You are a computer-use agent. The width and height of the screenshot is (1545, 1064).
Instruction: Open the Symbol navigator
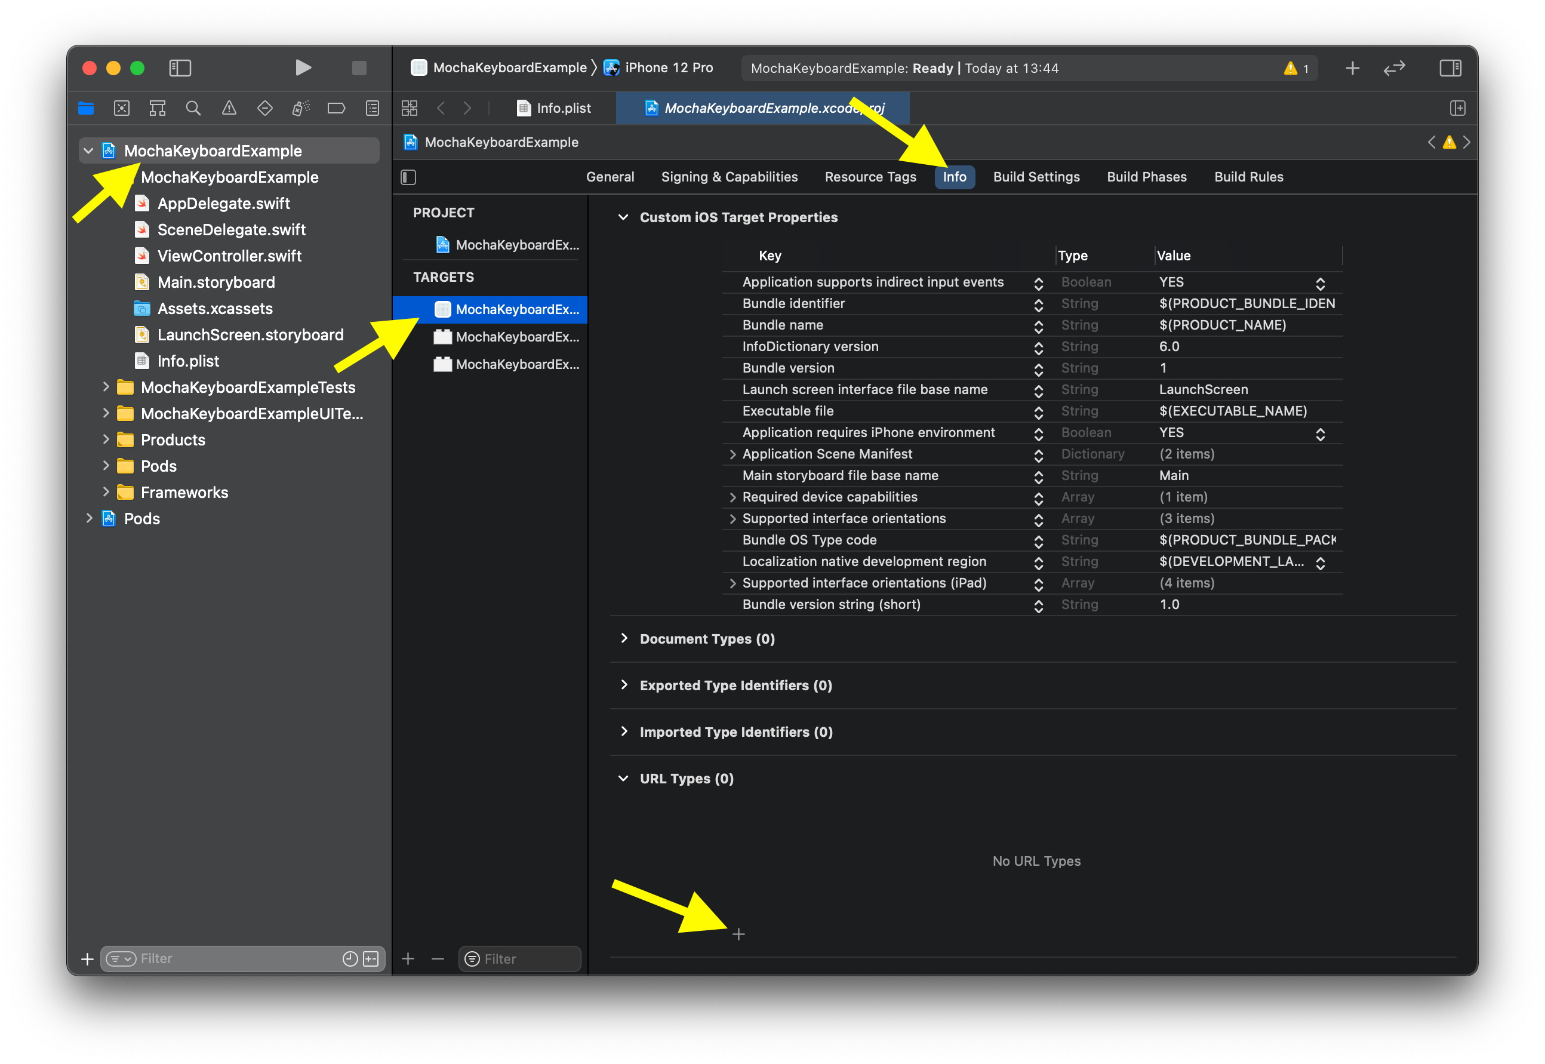tap(157, 108)
